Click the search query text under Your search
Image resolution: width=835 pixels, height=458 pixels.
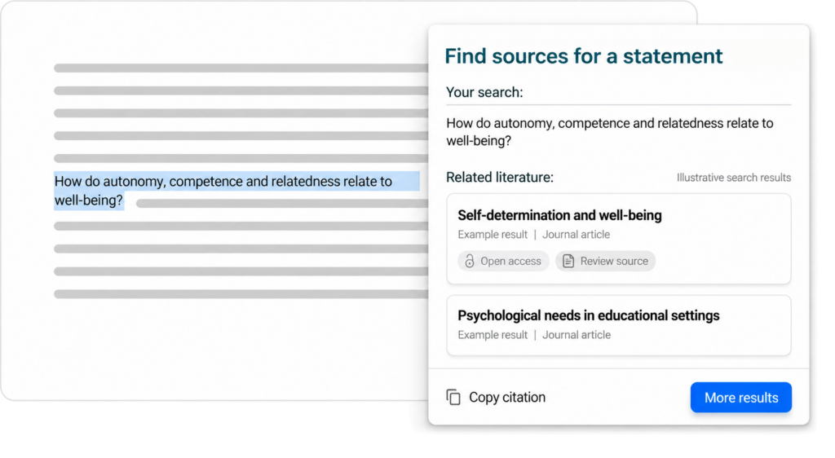pos(609,132)
